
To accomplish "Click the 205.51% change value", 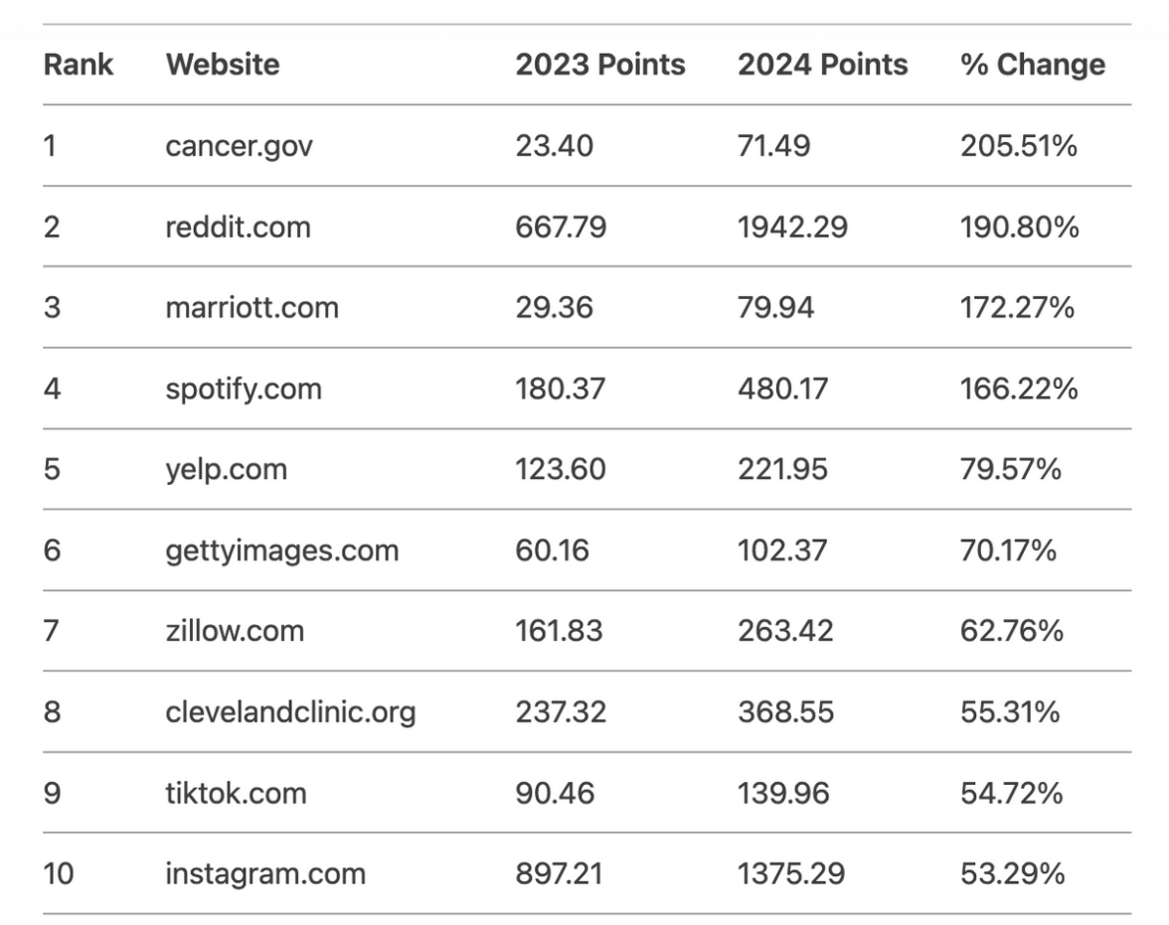I will click(1019, 146).
